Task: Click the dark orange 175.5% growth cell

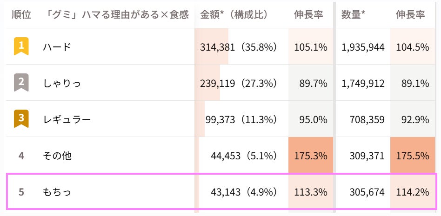Action: pyautogui.click(x=413, y=155)
